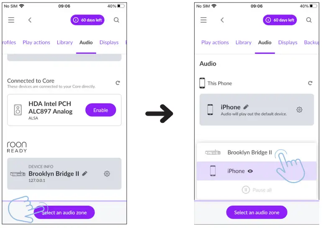This screenshot has height=228, width=323.
Task: Choose Brooklyn Bridge II from zone list
Action: click(x=256, y=152)
